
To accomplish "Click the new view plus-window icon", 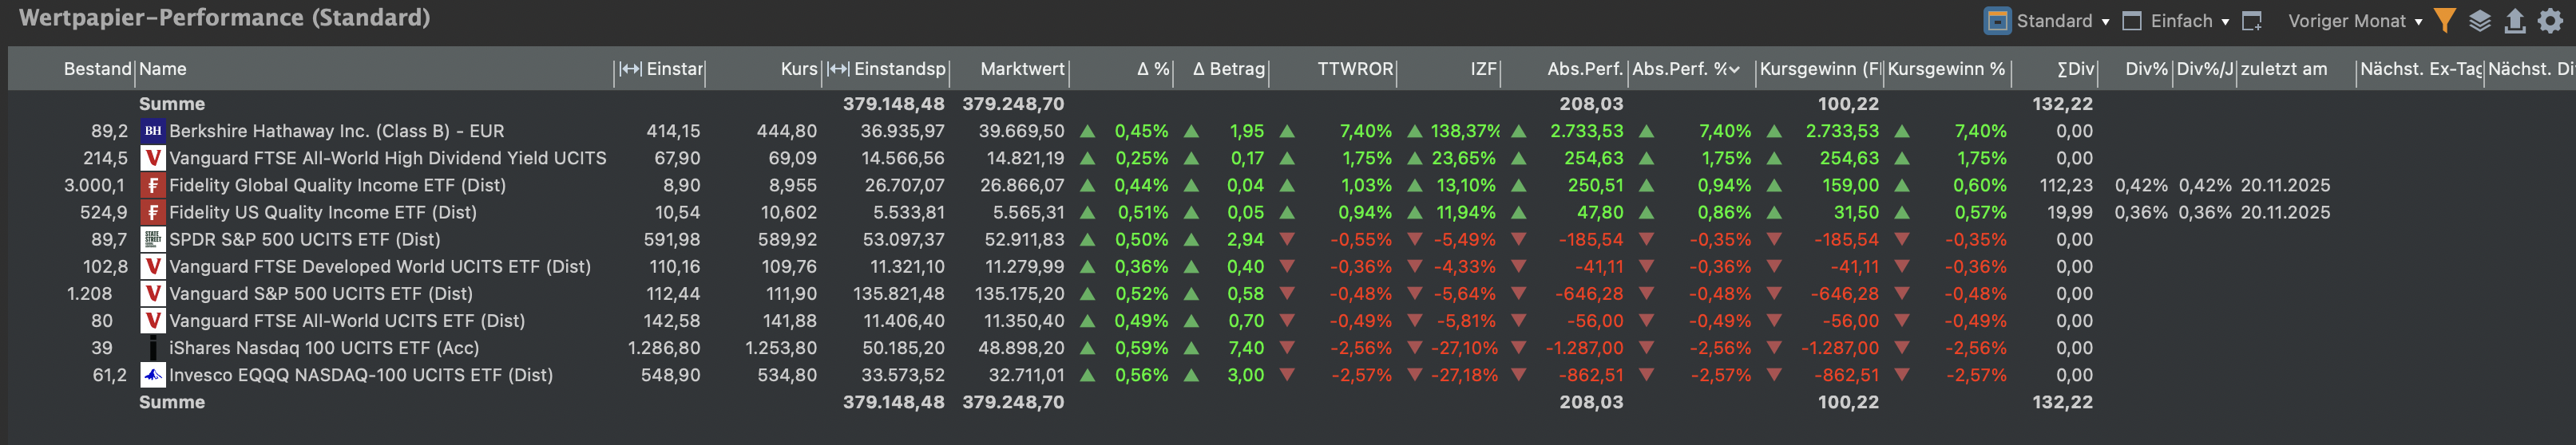I will 2252,21.
